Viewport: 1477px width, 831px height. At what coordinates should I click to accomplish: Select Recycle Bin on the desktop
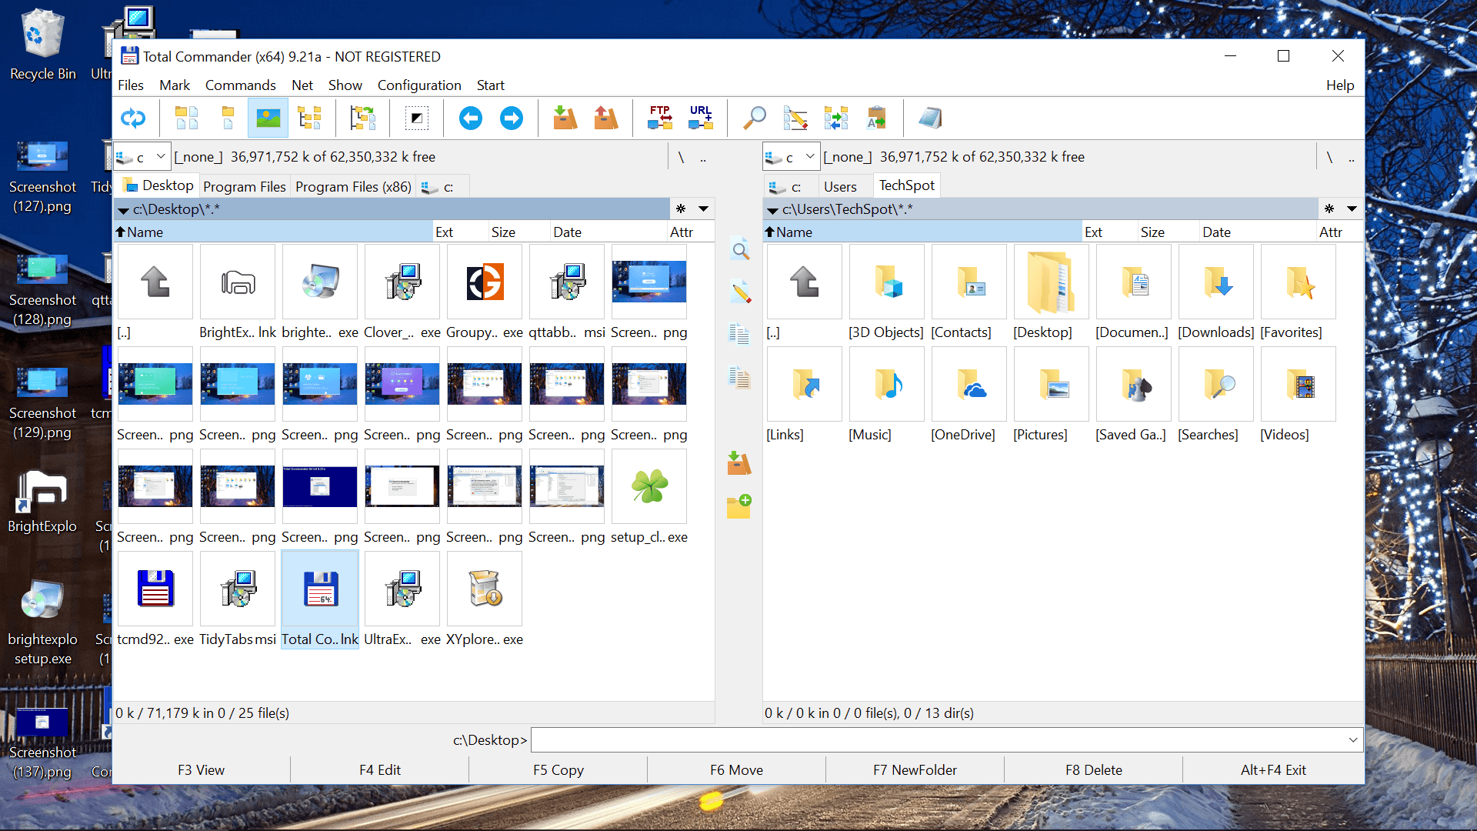click(x=43, y=45)
